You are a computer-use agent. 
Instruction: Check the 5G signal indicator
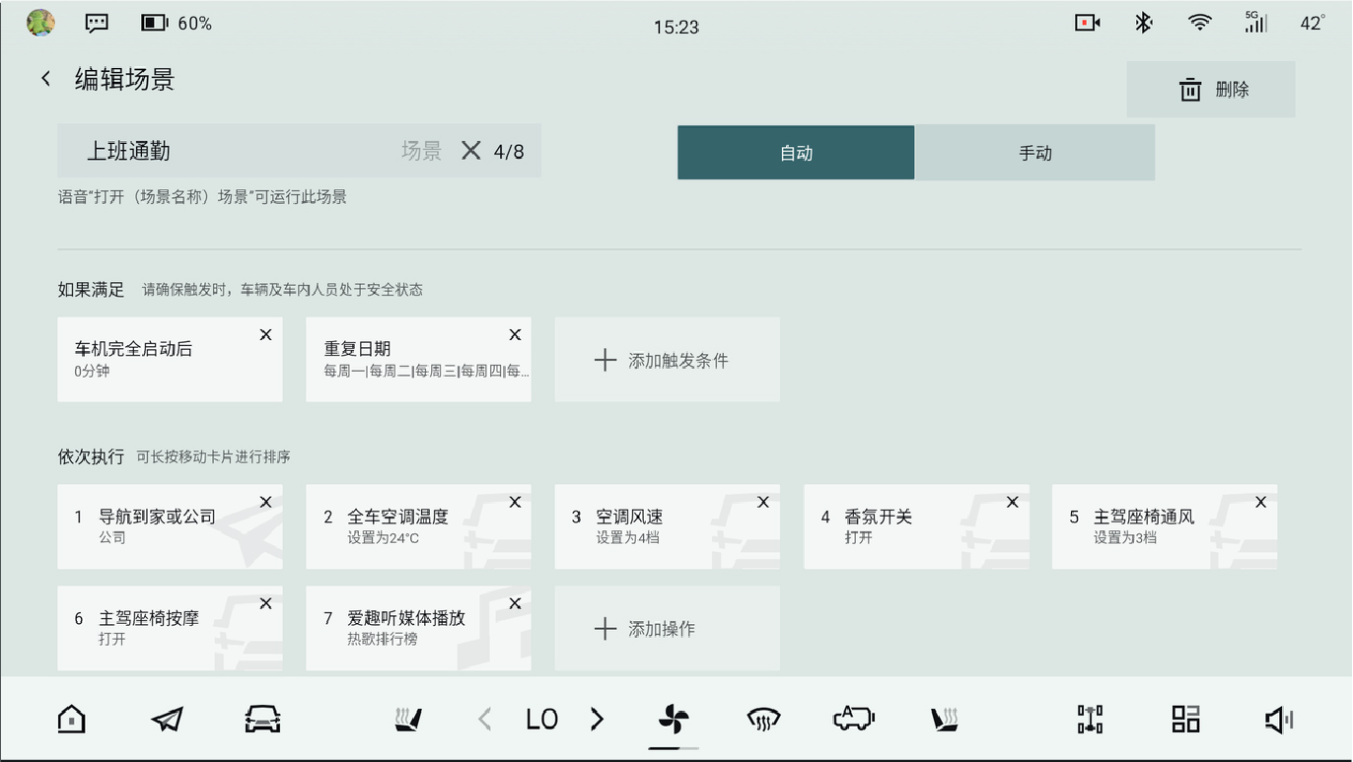[1255, 22]
